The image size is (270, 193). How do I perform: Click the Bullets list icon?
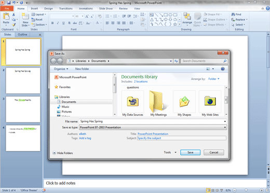pyautogui.click(x=107, y=16)
